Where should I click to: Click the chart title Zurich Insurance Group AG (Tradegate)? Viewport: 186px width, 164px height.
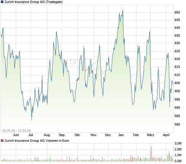pos(35,2)
